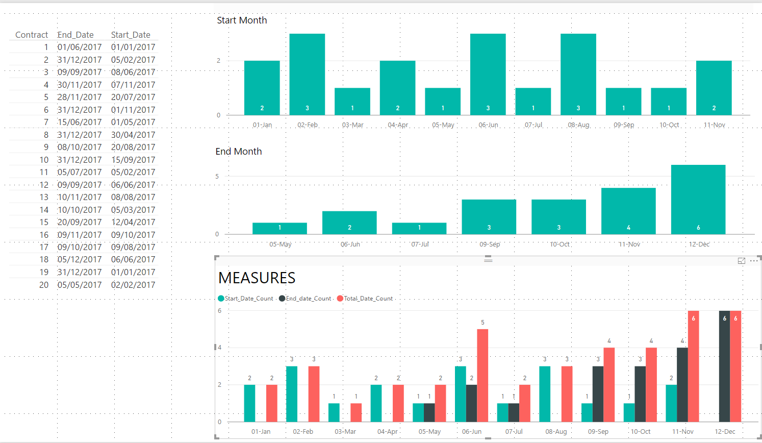This screenshot has width=762, height=443.
Task: Open more options ellipsis on MEASURES visual
Action: (x=754, y=261)
